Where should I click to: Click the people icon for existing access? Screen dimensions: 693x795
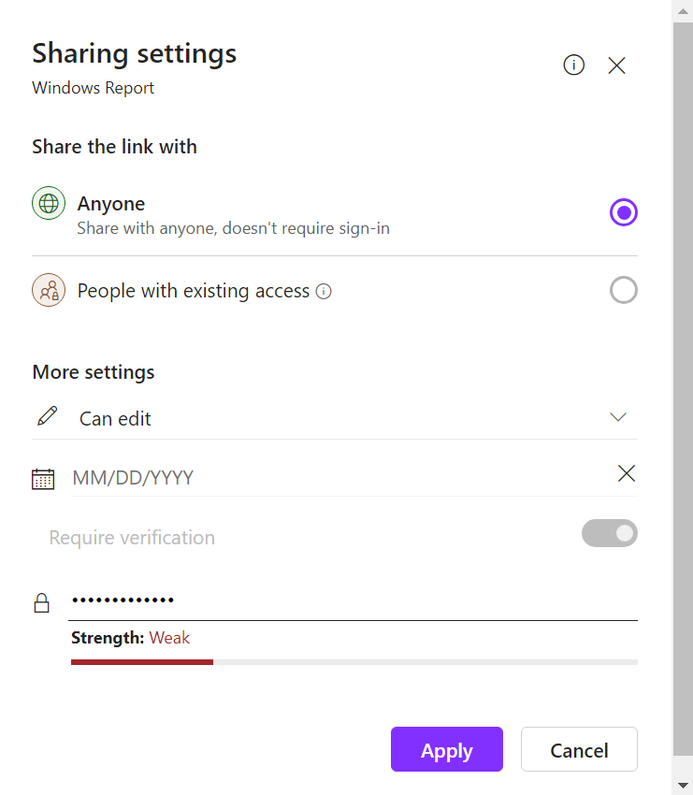coord(49,290)
